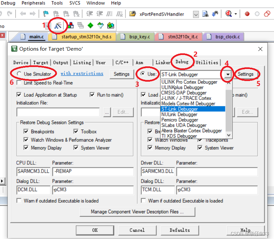
Task: Choose NULink Debugger from list
Action: (x=193, y=114)
